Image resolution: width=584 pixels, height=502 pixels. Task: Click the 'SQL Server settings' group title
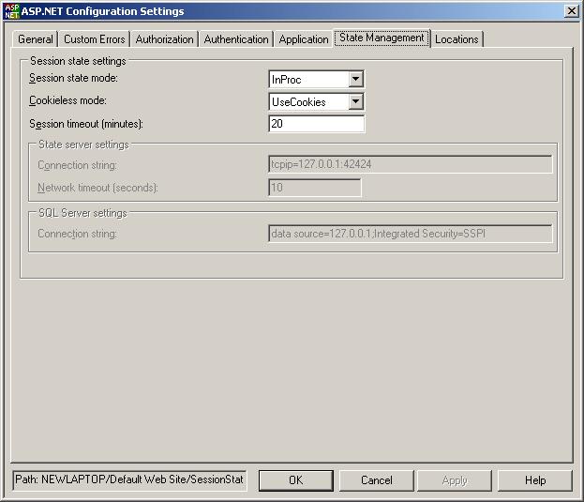coord(82,213)
